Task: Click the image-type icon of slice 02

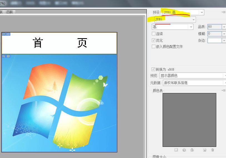Action: 8,56
